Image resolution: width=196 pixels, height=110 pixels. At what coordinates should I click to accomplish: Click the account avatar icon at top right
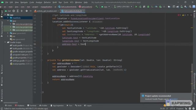(x=194, y=7)
